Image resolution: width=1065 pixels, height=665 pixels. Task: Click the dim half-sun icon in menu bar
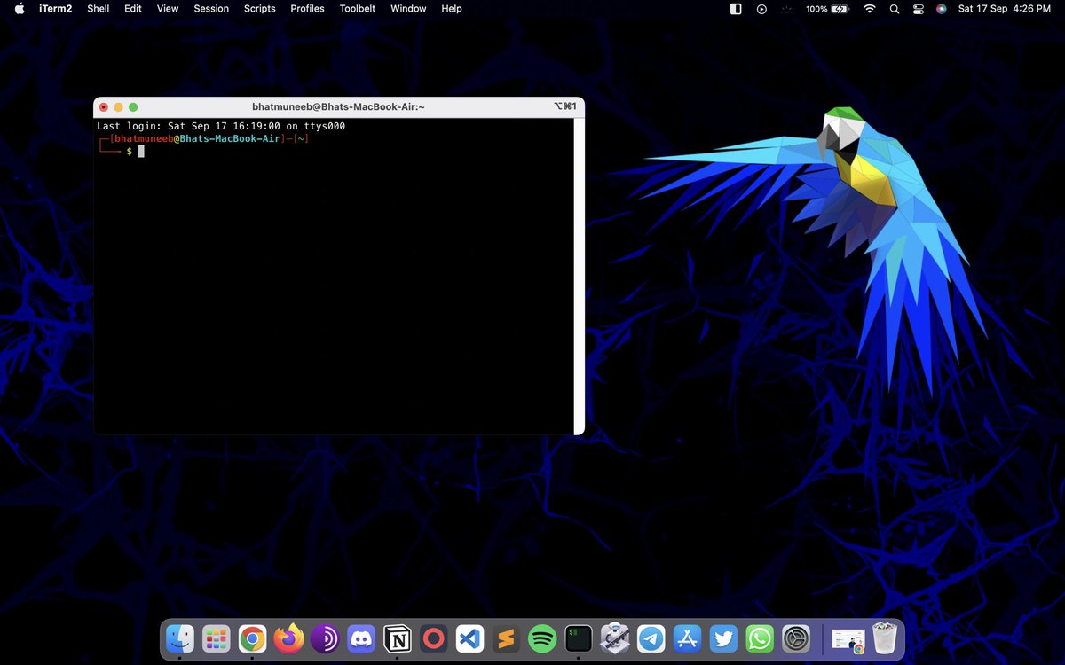point(787,9)
